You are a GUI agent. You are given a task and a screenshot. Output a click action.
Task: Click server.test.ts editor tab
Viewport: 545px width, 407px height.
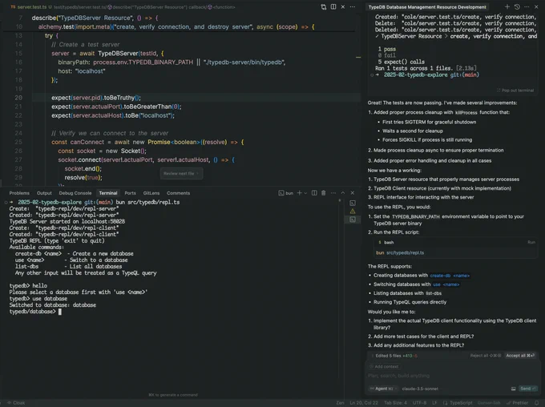tap(31, 7)
